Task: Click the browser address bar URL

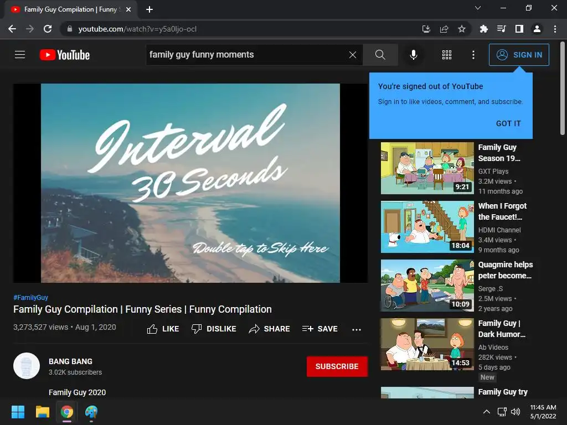Action: [137, 29]
